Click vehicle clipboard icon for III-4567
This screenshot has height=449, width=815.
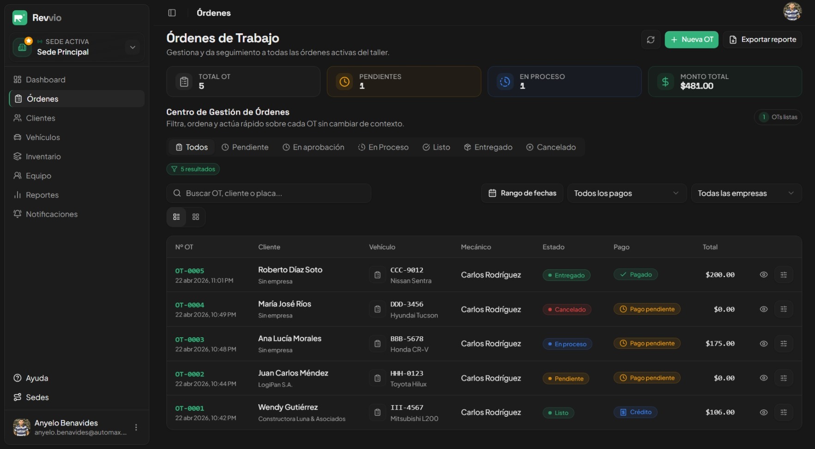377,413
